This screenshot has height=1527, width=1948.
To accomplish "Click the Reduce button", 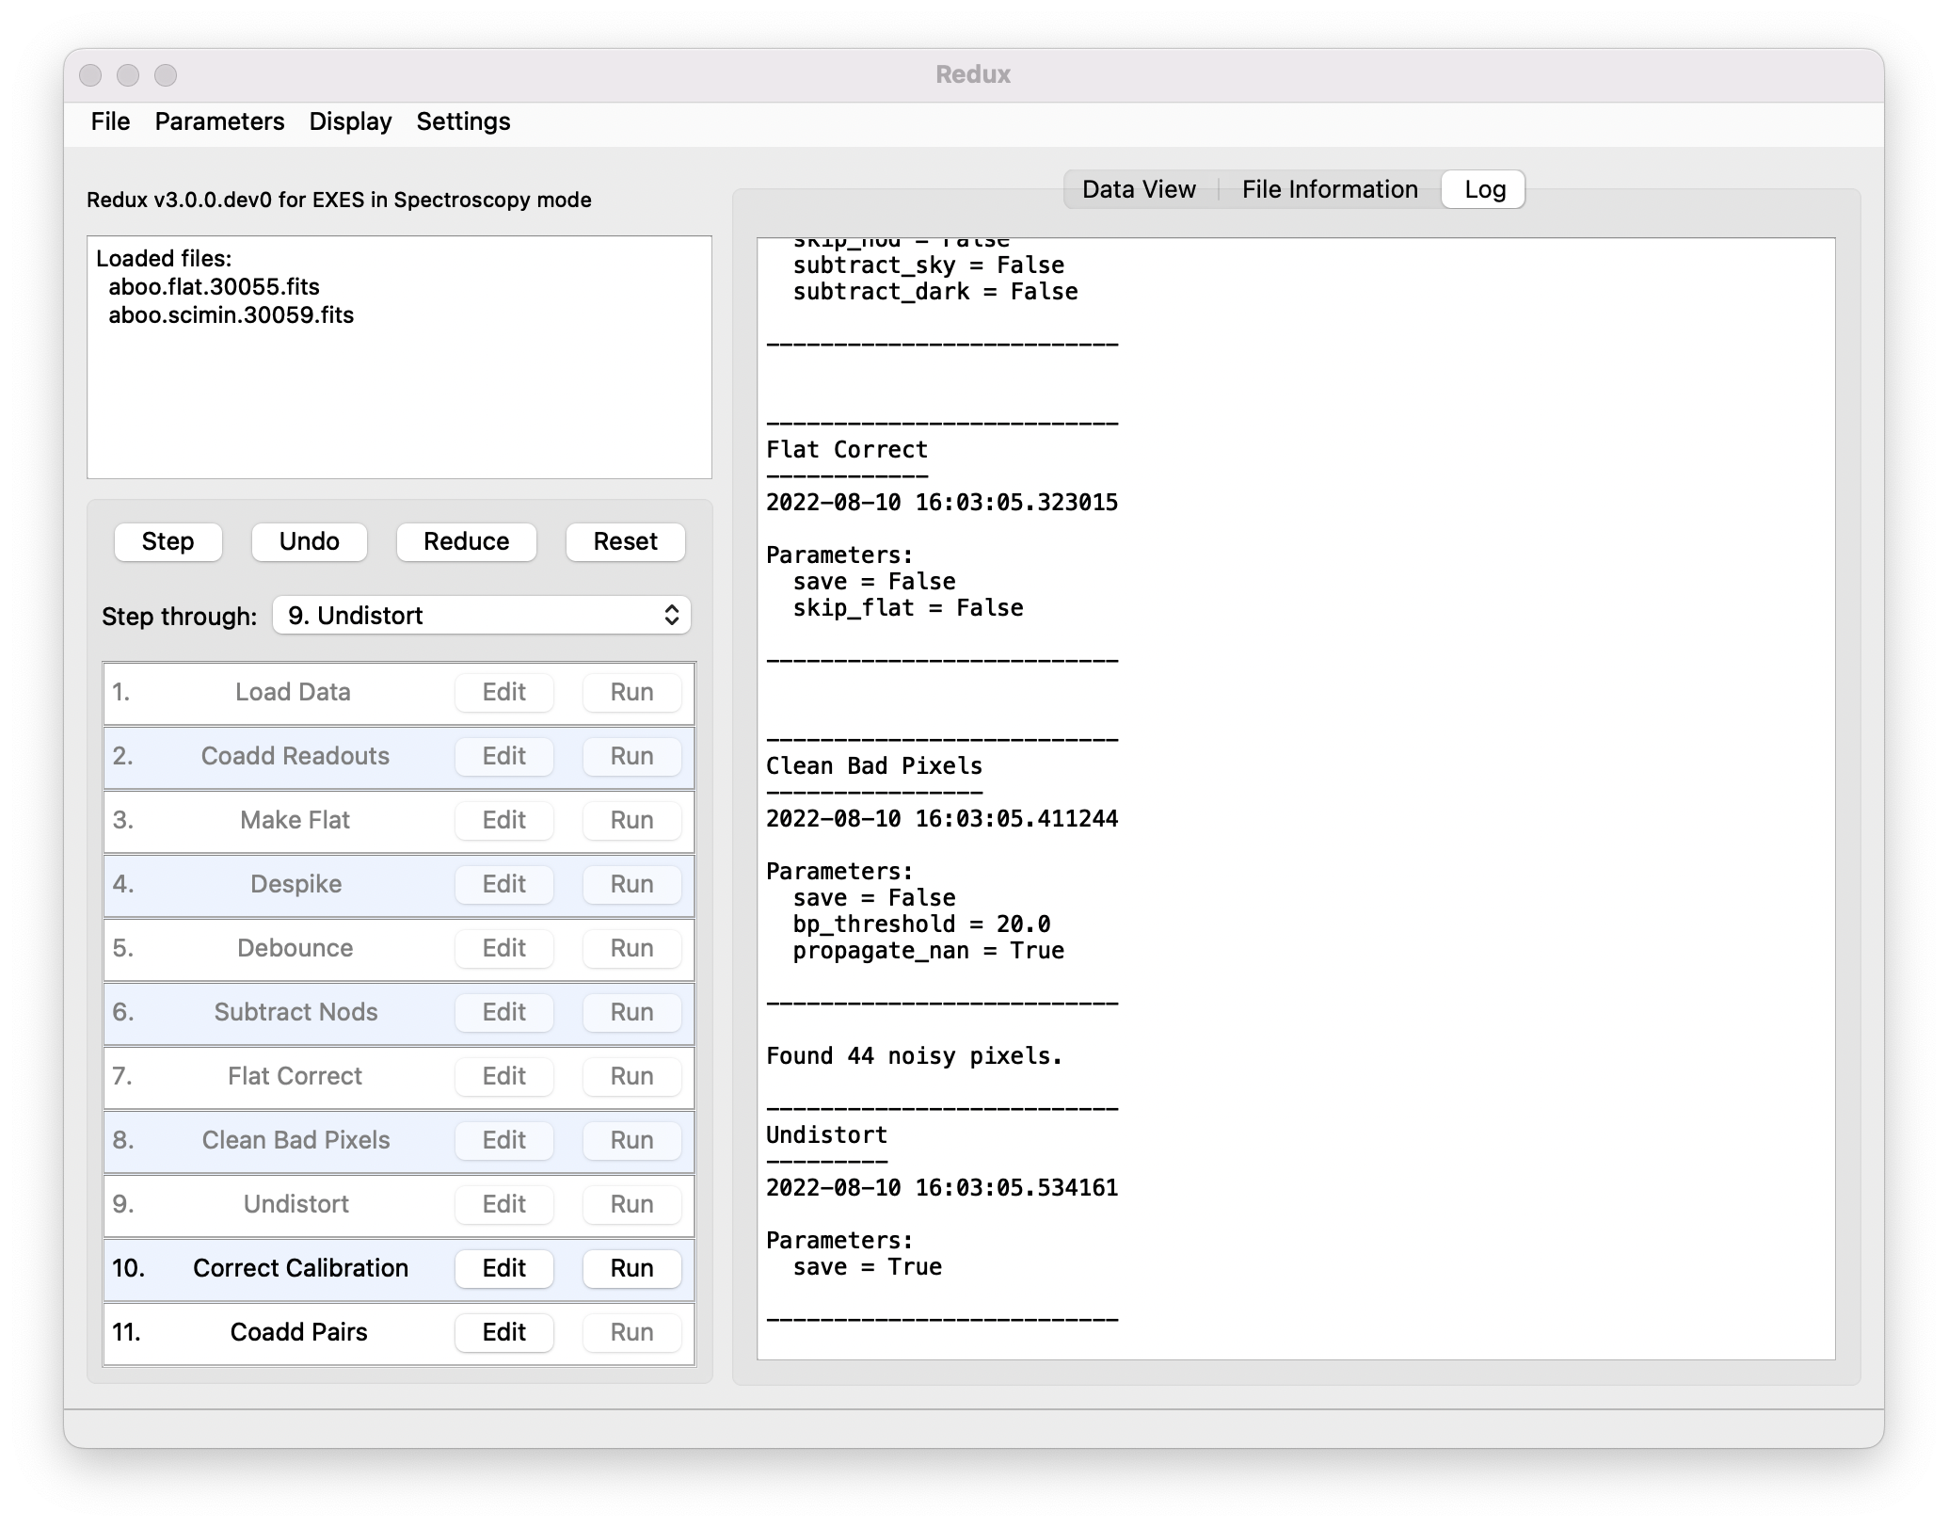I will (x=466, y=541).
